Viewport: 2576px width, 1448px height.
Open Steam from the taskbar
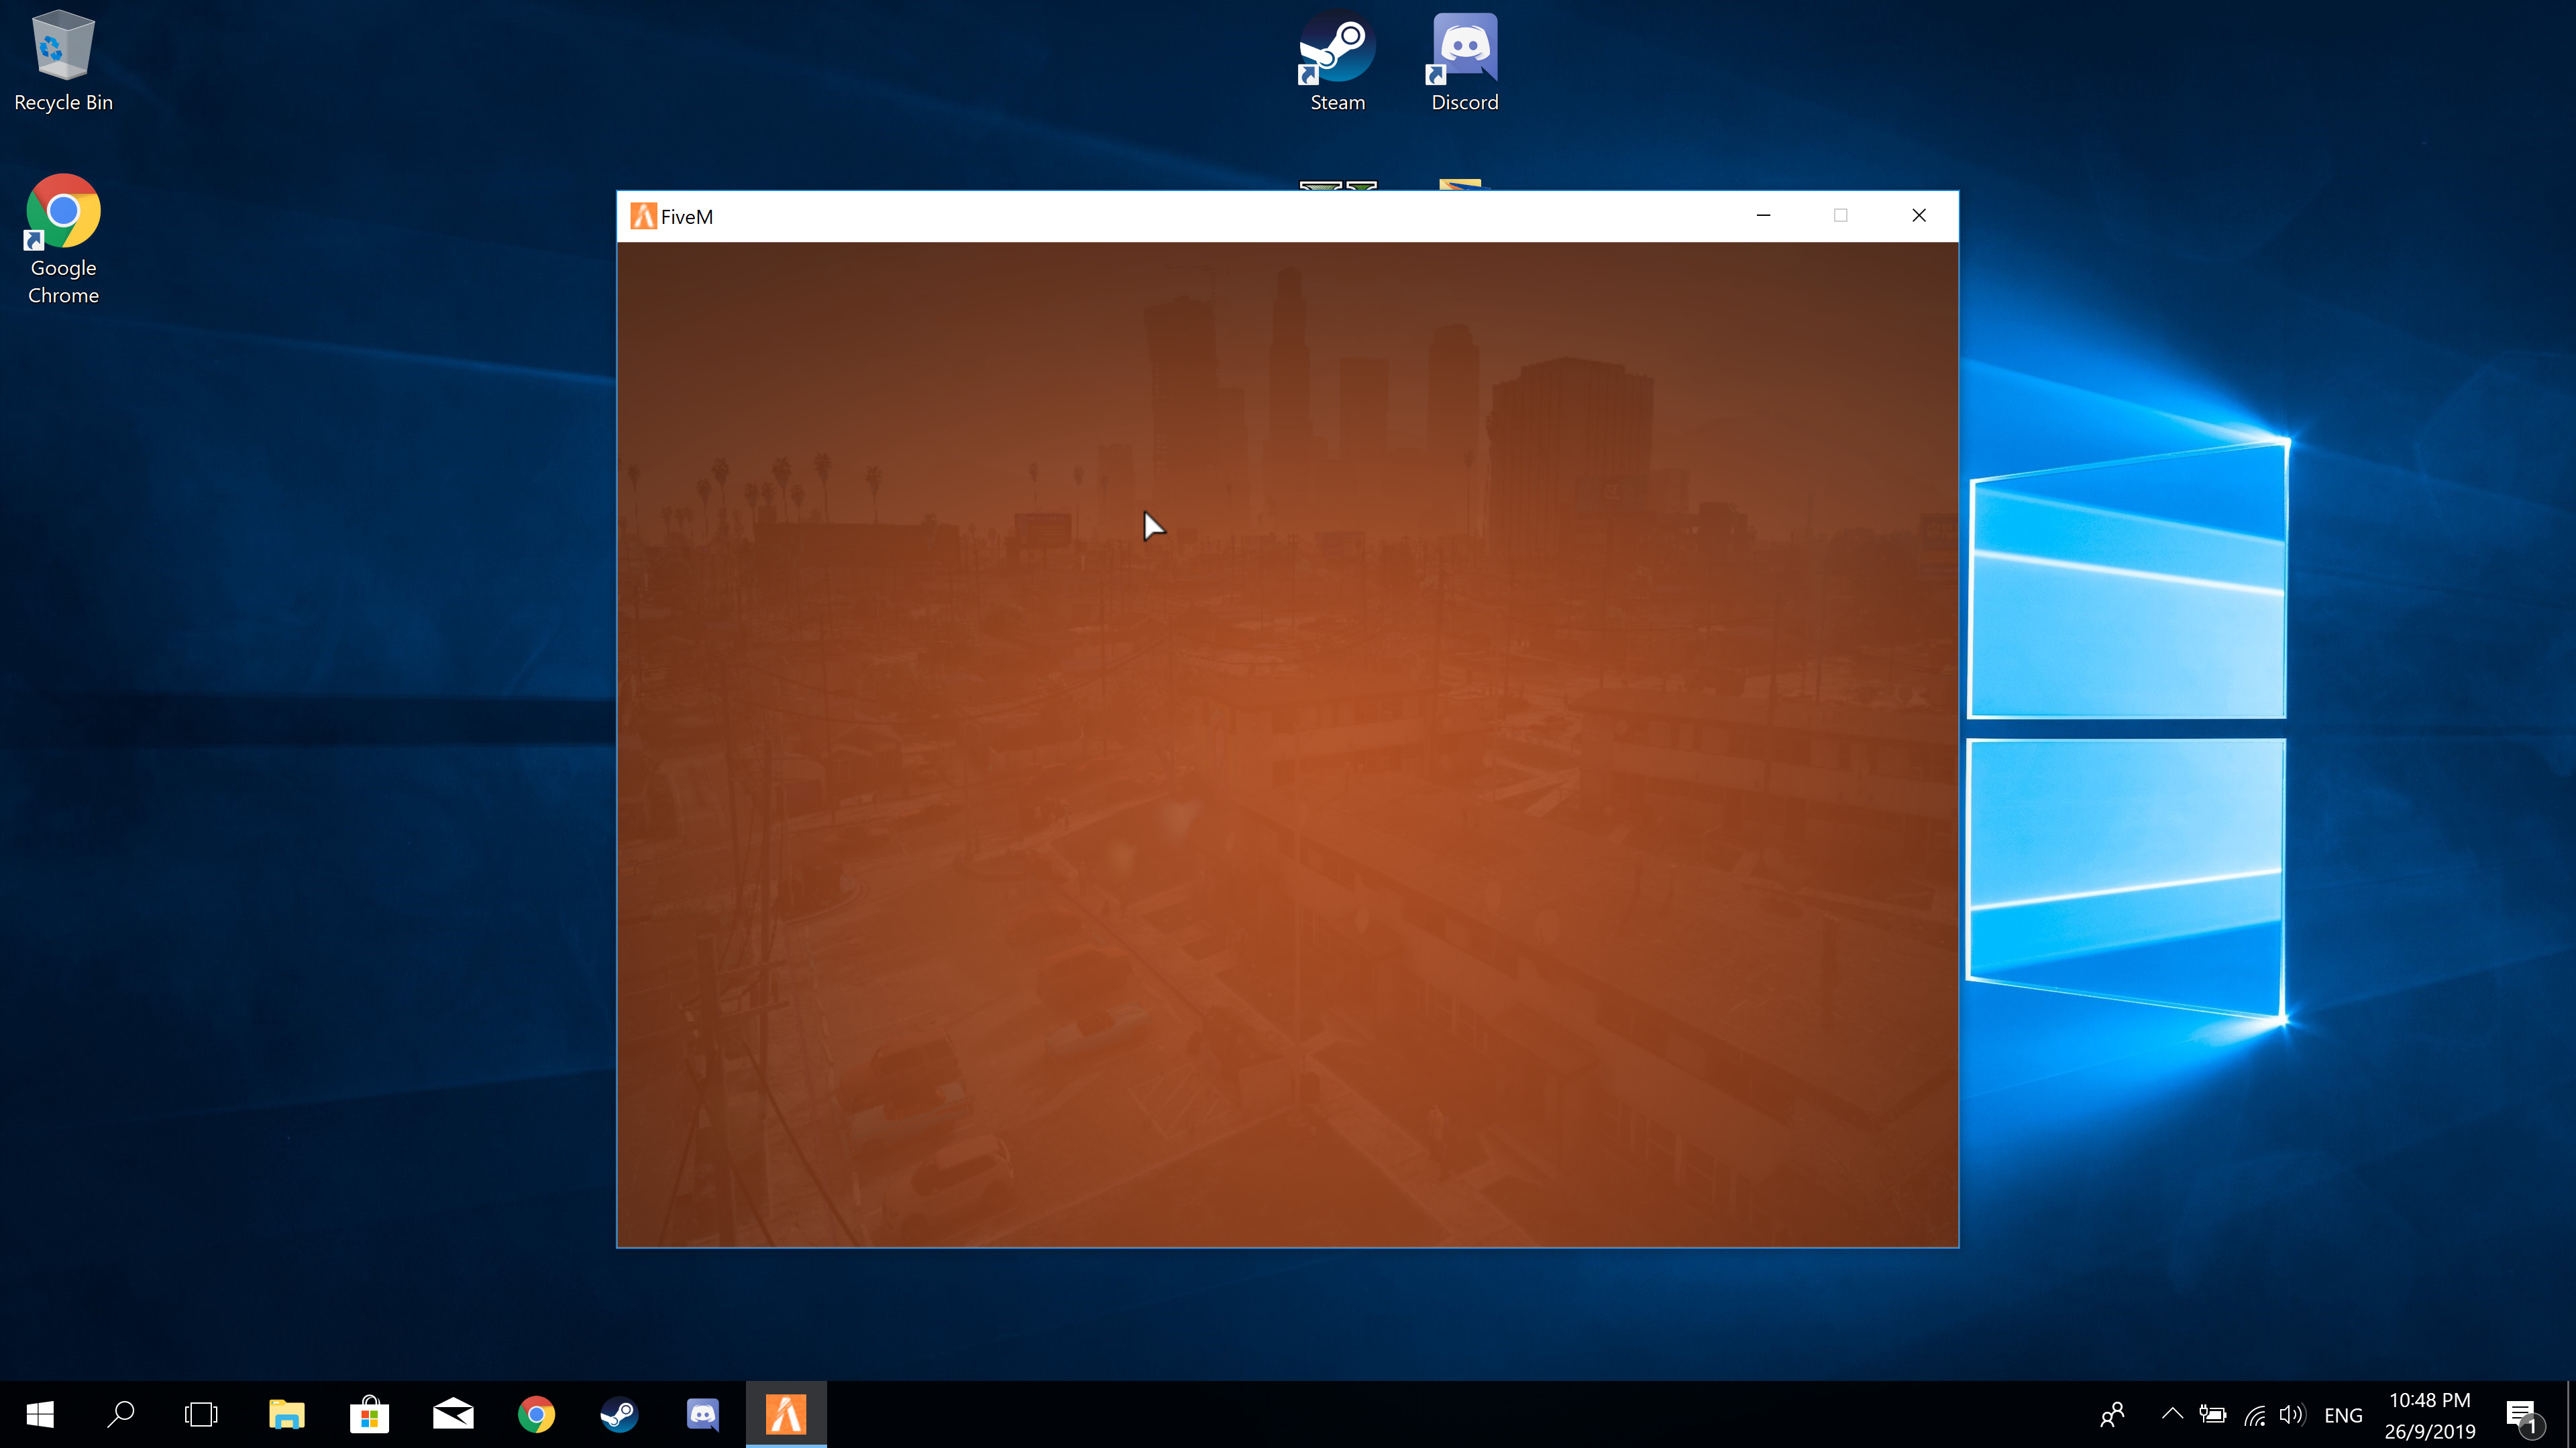coord(619,1414)
